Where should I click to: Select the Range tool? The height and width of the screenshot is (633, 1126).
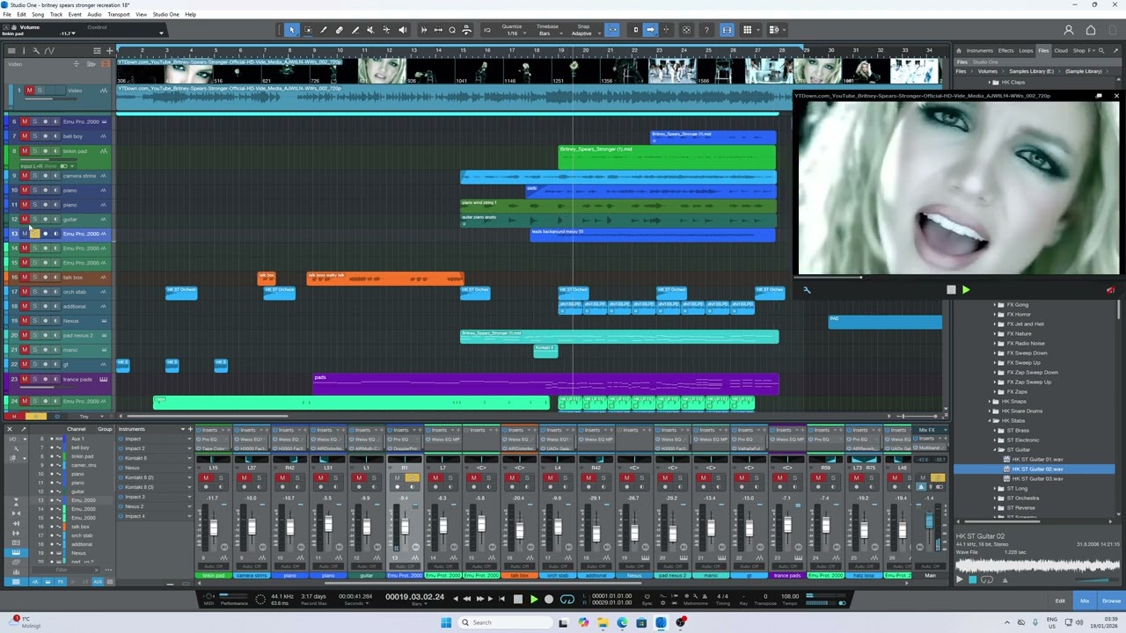(308, 30)
